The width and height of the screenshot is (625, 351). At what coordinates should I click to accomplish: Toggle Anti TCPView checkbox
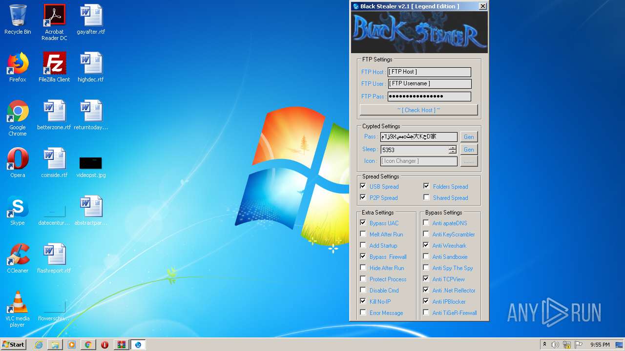point(426,279)
